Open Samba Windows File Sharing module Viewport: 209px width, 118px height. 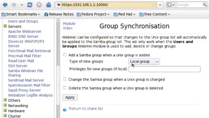click(25, 73)
